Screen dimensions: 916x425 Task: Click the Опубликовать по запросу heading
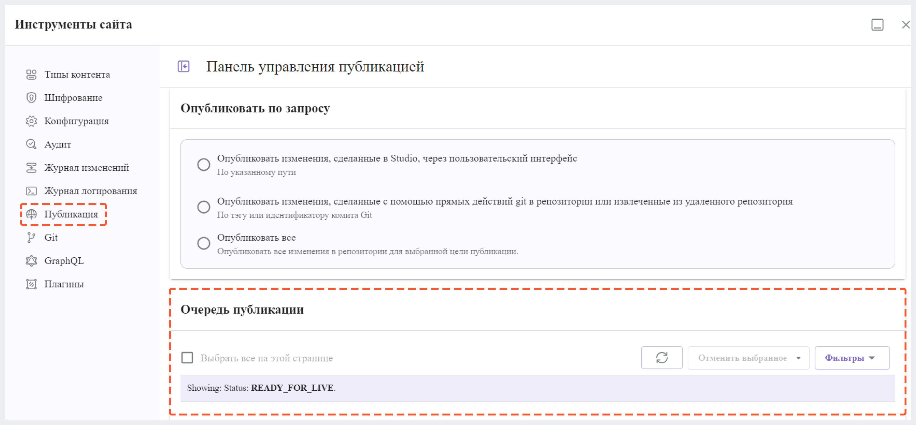coord(255,108)
